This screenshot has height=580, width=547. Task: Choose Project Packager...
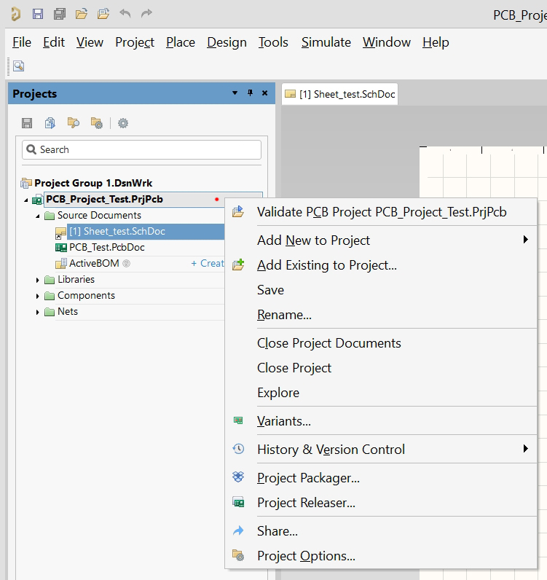pyautogui.click(x=381, y=478)
